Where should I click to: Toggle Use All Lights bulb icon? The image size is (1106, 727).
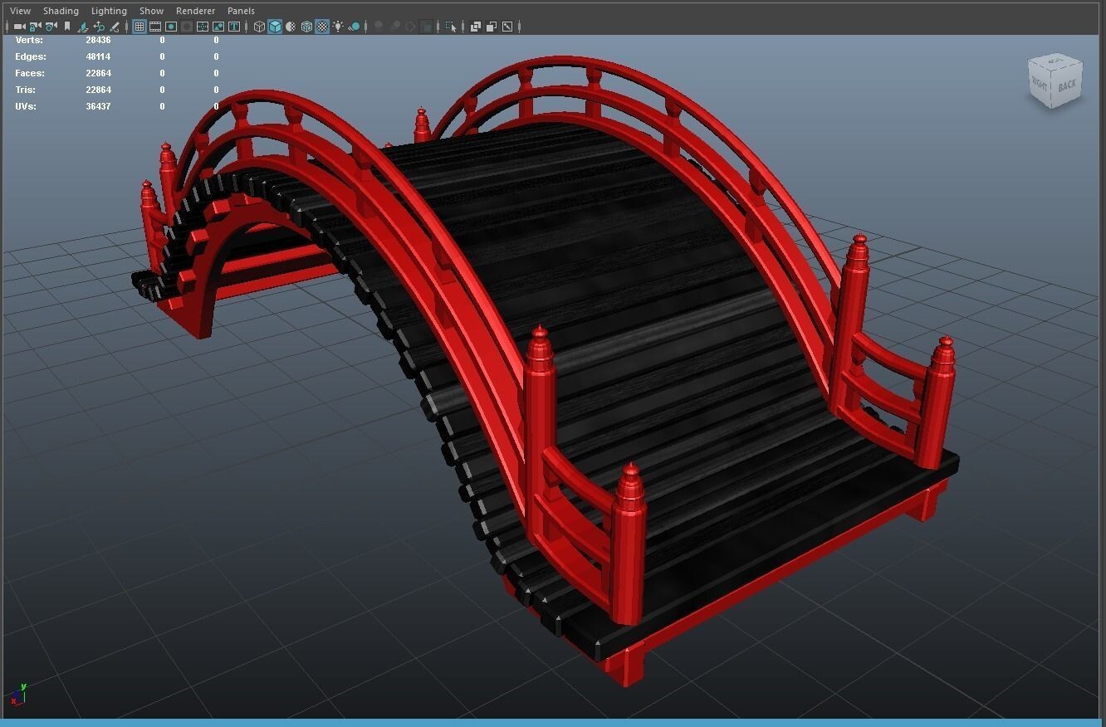pos(338,27)
